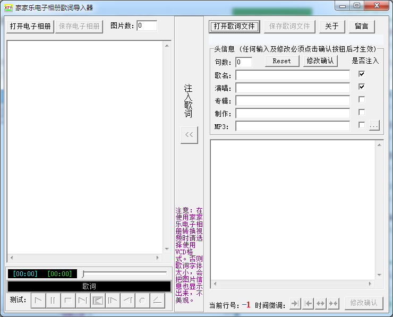Click the highlighted skip-to-start button
The image size is (393, 317).
pos(98,301)
